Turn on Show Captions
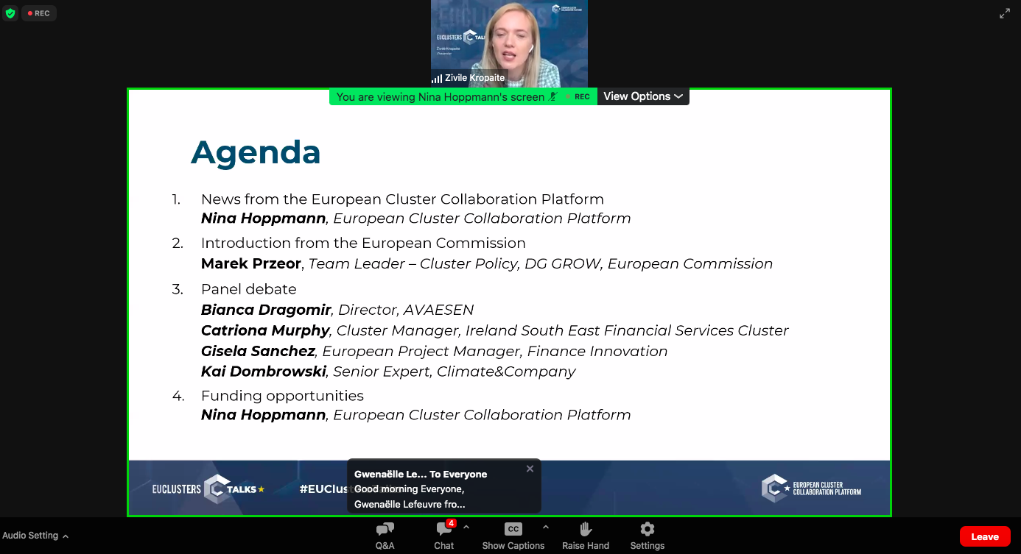This screenshot has width=1021, height=554. [x=513, y=535]
